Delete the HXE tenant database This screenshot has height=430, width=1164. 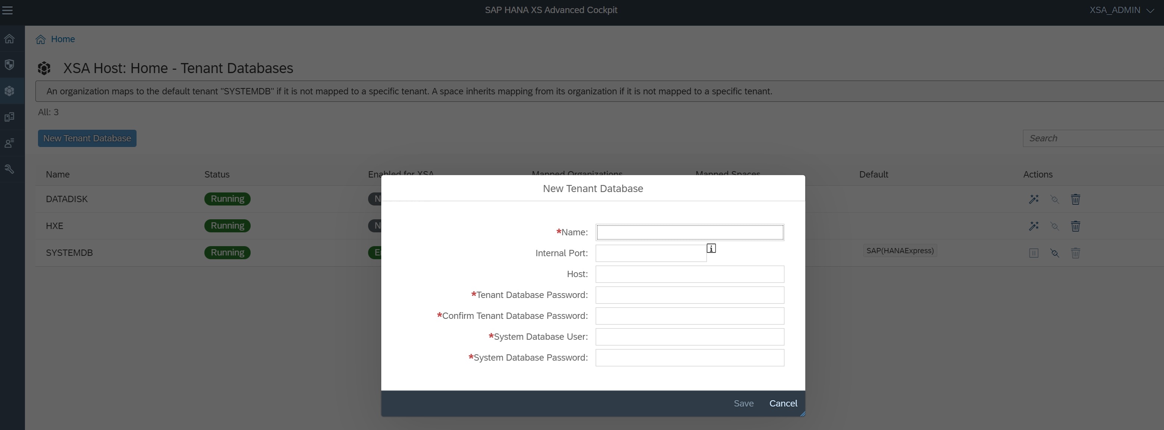[1076, 226]
